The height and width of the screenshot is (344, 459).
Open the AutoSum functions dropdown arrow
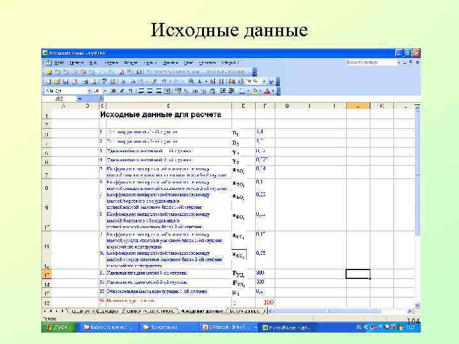pos(206,82)
